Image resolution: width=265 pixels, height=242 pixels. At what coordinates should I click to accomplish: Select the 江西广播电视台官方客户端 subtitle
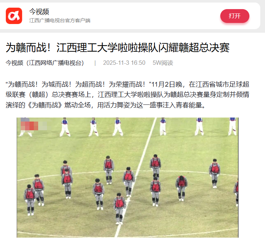[60, 20]
